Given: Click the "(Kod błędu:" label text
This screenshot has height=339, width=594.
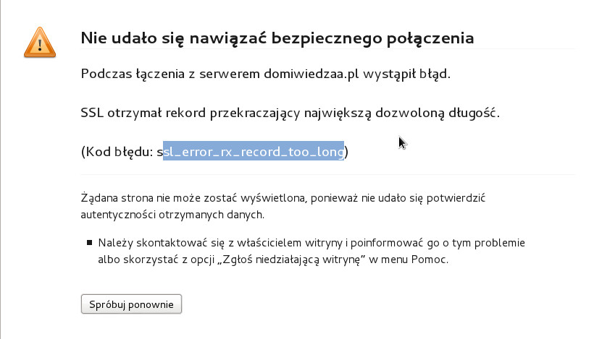Looking at the screenshot, I should (117, 152).
